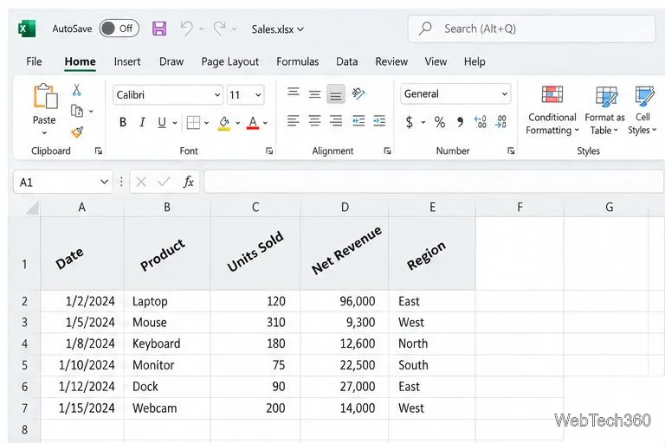Click the yellow Fill Color bucket
Viewport: 665px width, 443px height.
click(224, 123)
